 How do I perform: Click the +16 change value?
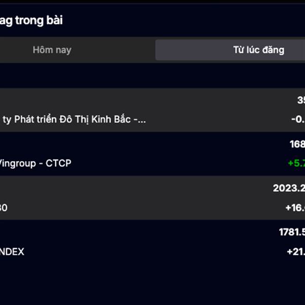(295, 207)
